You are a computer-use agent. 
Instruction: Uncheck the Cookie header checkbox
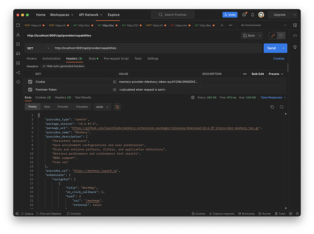point(30,81)
